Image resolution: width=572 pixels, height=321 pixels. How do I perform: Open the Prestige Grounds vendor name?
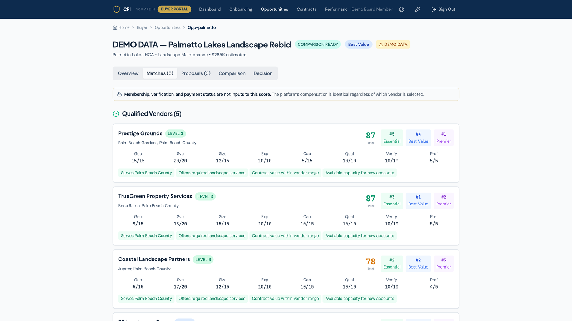pos(140,133)
